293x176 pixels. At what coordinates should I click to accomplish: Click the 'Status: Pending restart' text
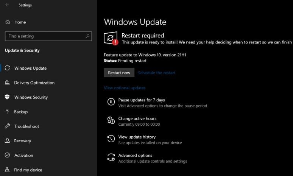click(125, 61)
